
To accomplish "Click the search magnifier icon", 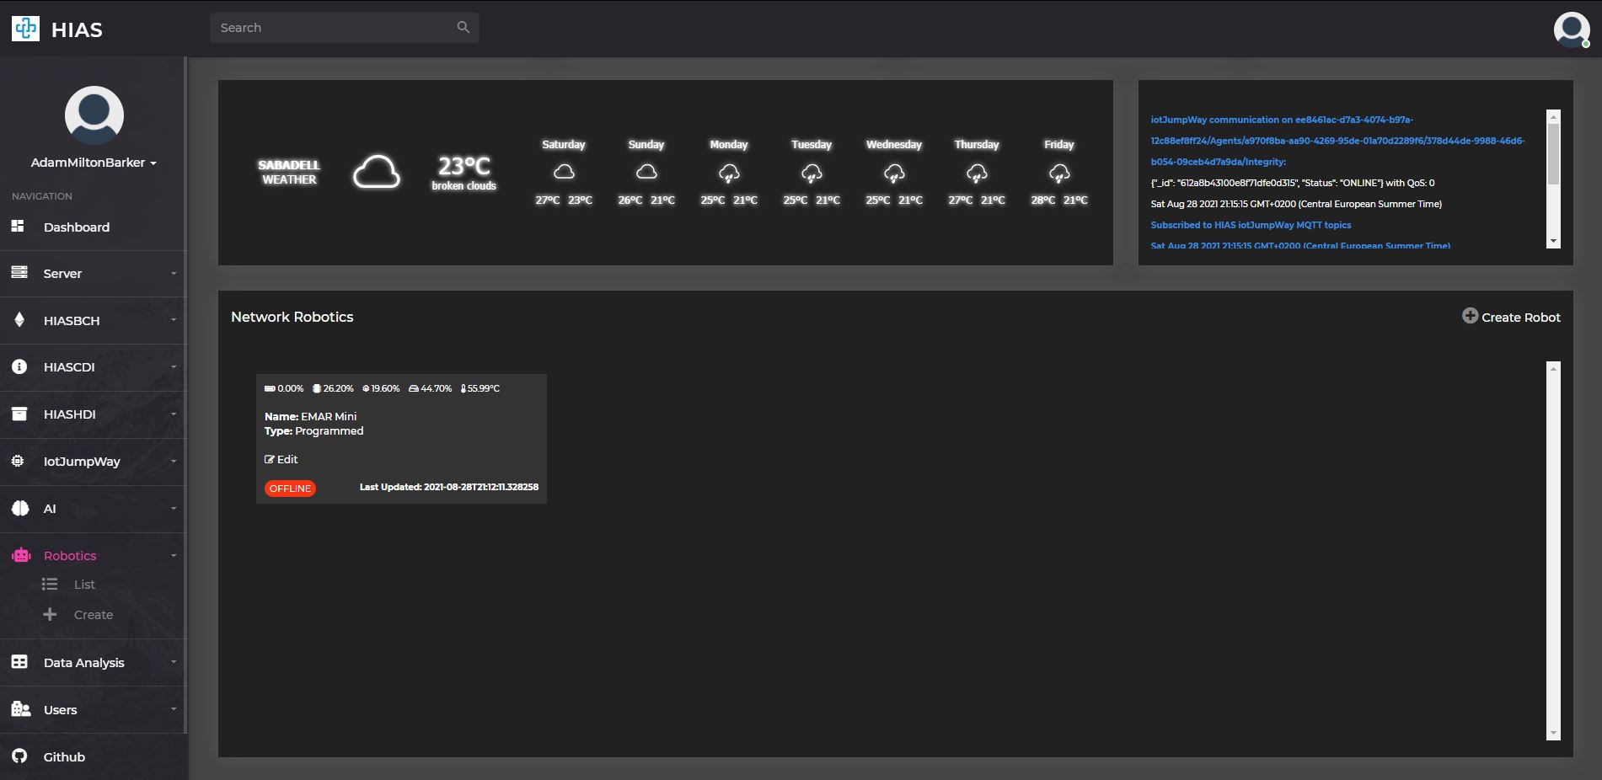I will pos(463,27).
